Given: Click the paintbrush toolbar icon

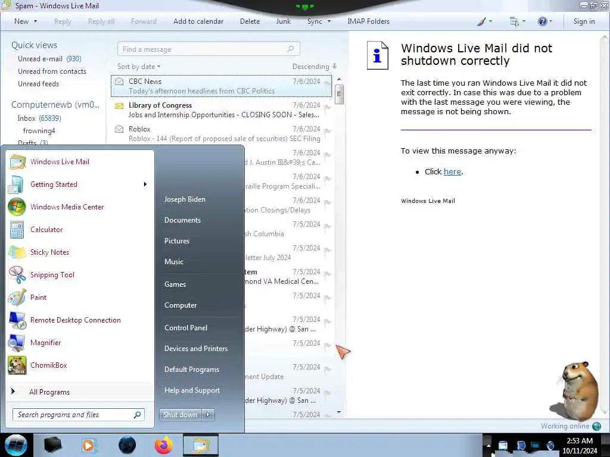Looking at the screenshot, I should (x=481, y=21).
